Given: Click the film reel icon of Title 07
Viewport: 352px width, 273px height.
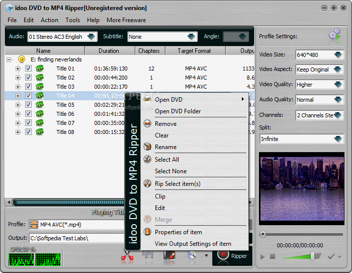Looking at the screenshot, I should pos(40,123).
